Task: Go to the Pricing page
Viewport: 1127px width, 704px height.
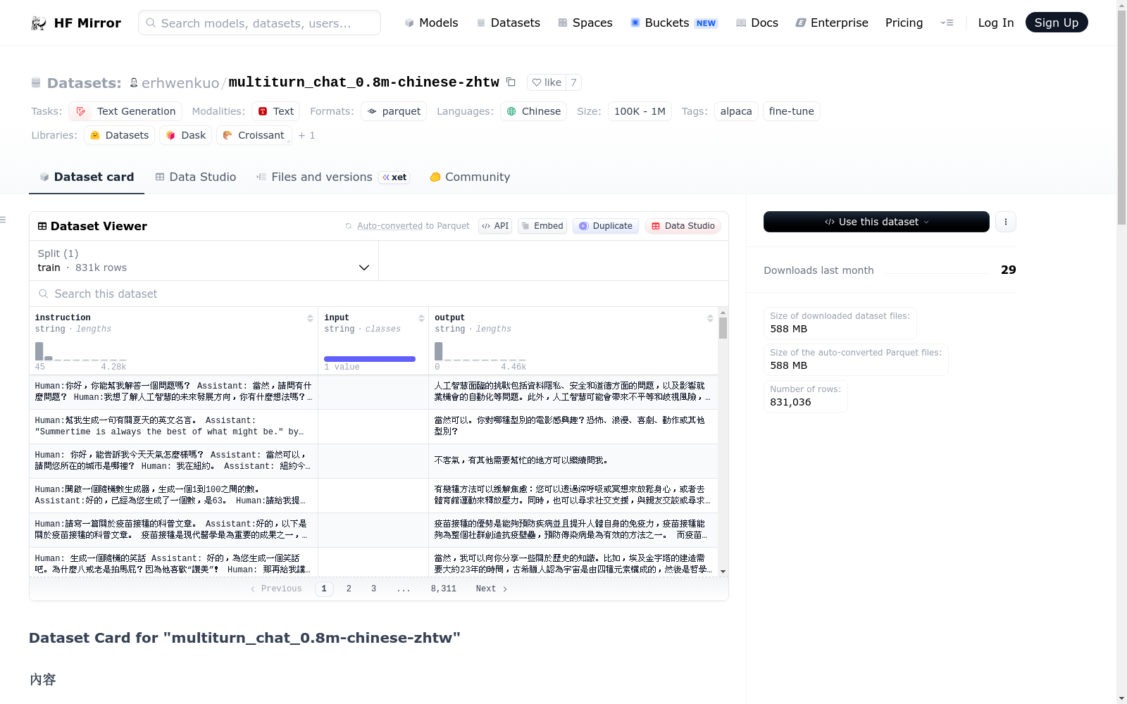Action: click(x=904, y=23)
